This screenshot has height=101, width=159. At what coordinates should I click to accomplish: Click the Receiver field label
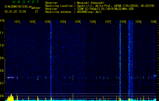tap(51, 9)
